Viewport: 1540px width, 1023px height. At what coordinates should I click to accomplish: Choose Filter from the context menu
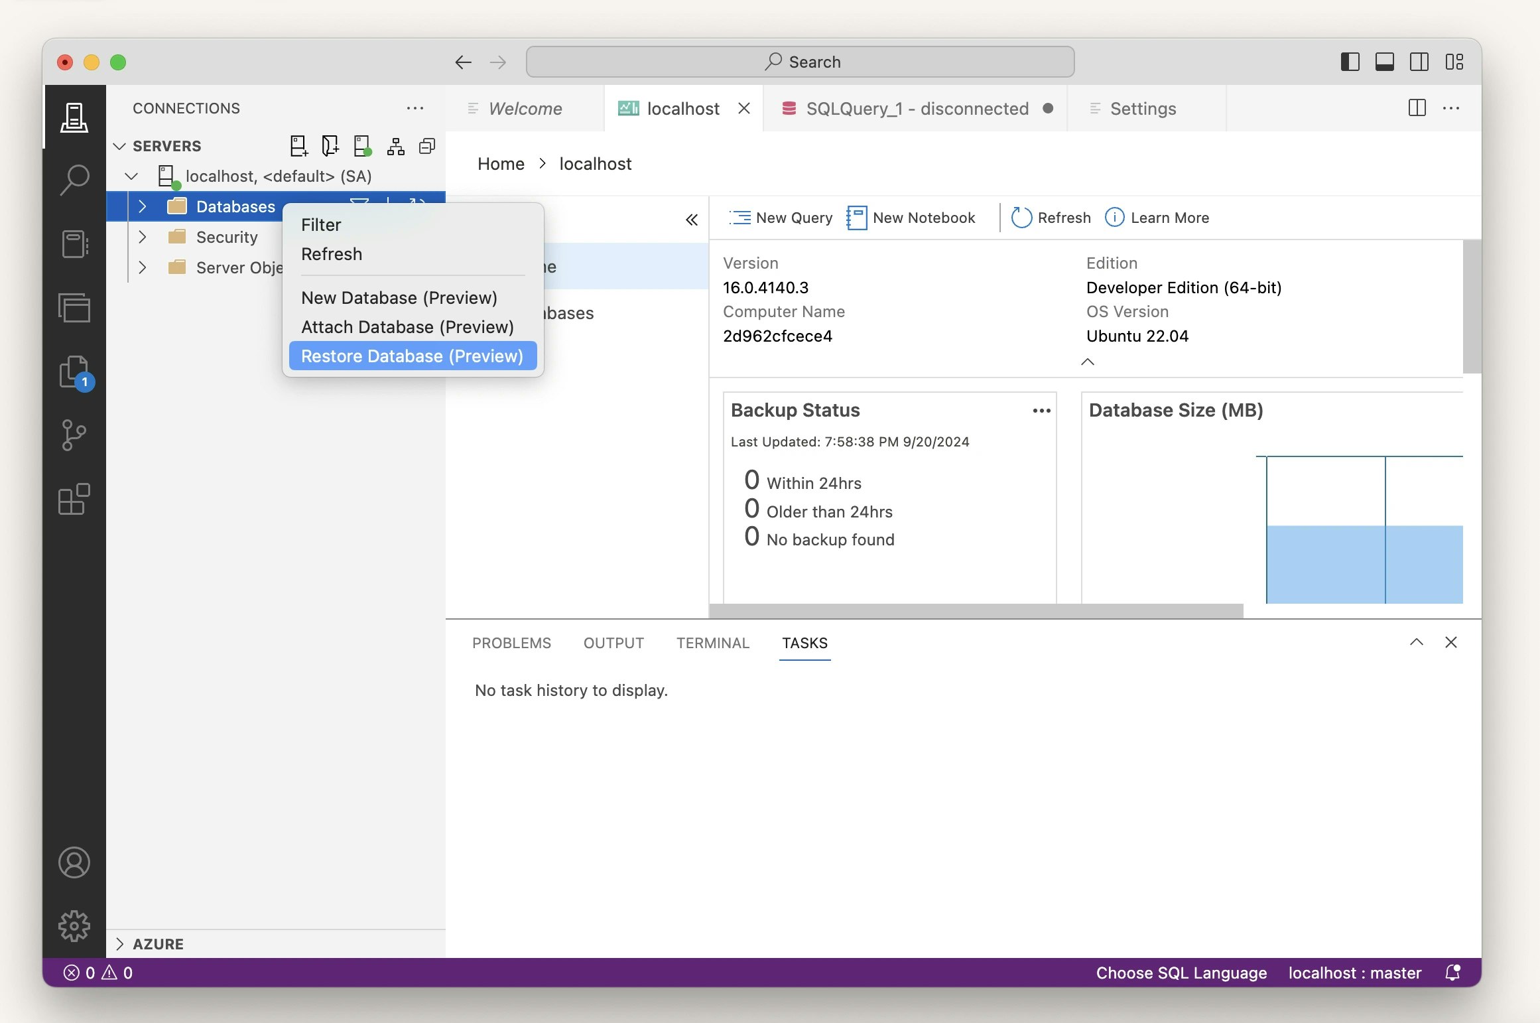pyautogui.click(x=413, y=225)
